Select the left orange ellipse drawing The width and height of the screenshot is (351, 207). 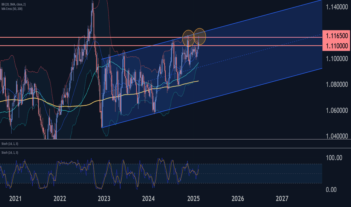pos(188,38)
